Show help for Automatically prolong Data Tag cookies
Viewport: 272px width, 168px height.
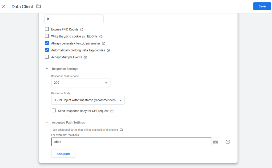point(108,50)
